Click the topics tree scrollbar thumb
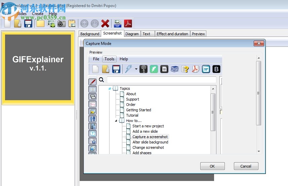The height and width of the screenshot is (186, 288). 213,112
